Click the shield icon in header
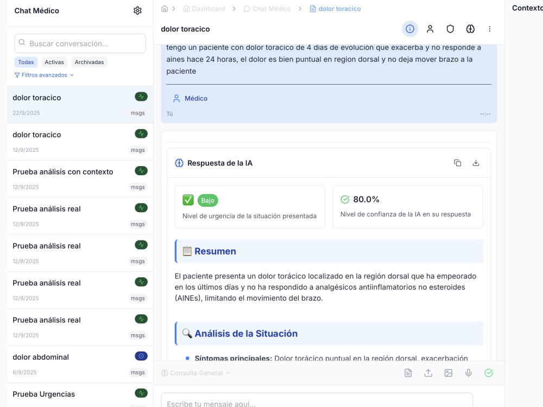This screenshot has height=407, width=543. [450, 29]
